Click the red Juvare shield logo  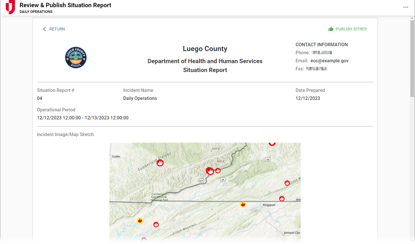click(x=10, y=7)
